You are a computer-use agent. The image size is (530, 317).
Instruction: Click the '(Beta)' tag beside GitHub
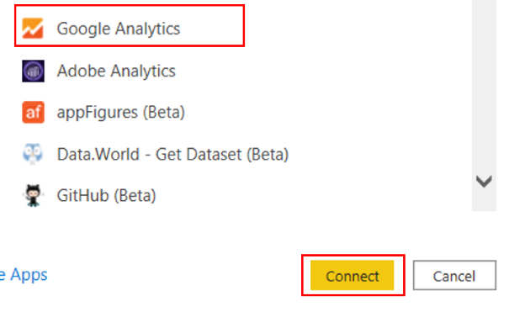click(x=135, y=196)
